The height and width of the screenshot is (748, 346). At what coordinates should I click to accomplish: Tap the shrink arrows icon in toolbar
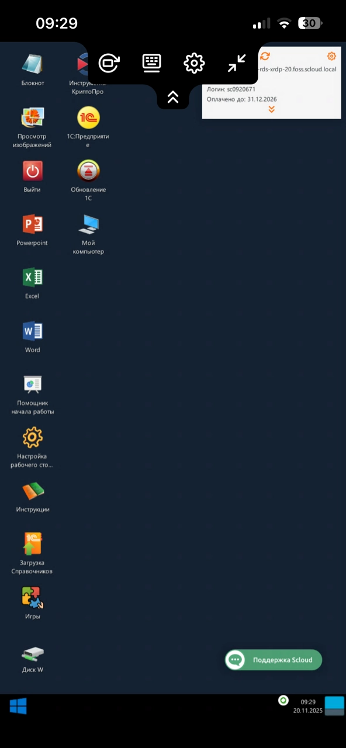coord(237,63)
